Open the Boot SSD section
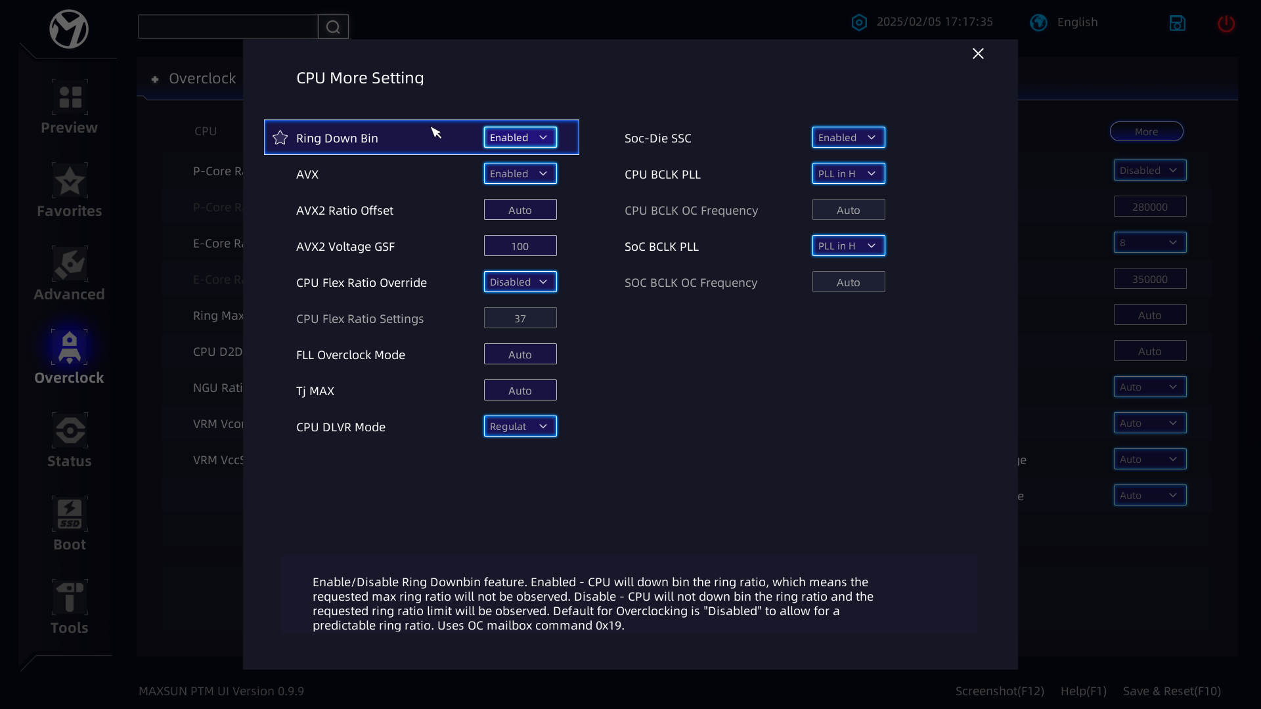Screen dimensions: 1261x709 pos(70,515)
